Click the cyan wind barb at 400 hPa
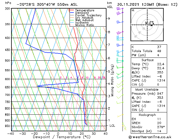This screenshot has height=139, width=180. coord(120,38)
